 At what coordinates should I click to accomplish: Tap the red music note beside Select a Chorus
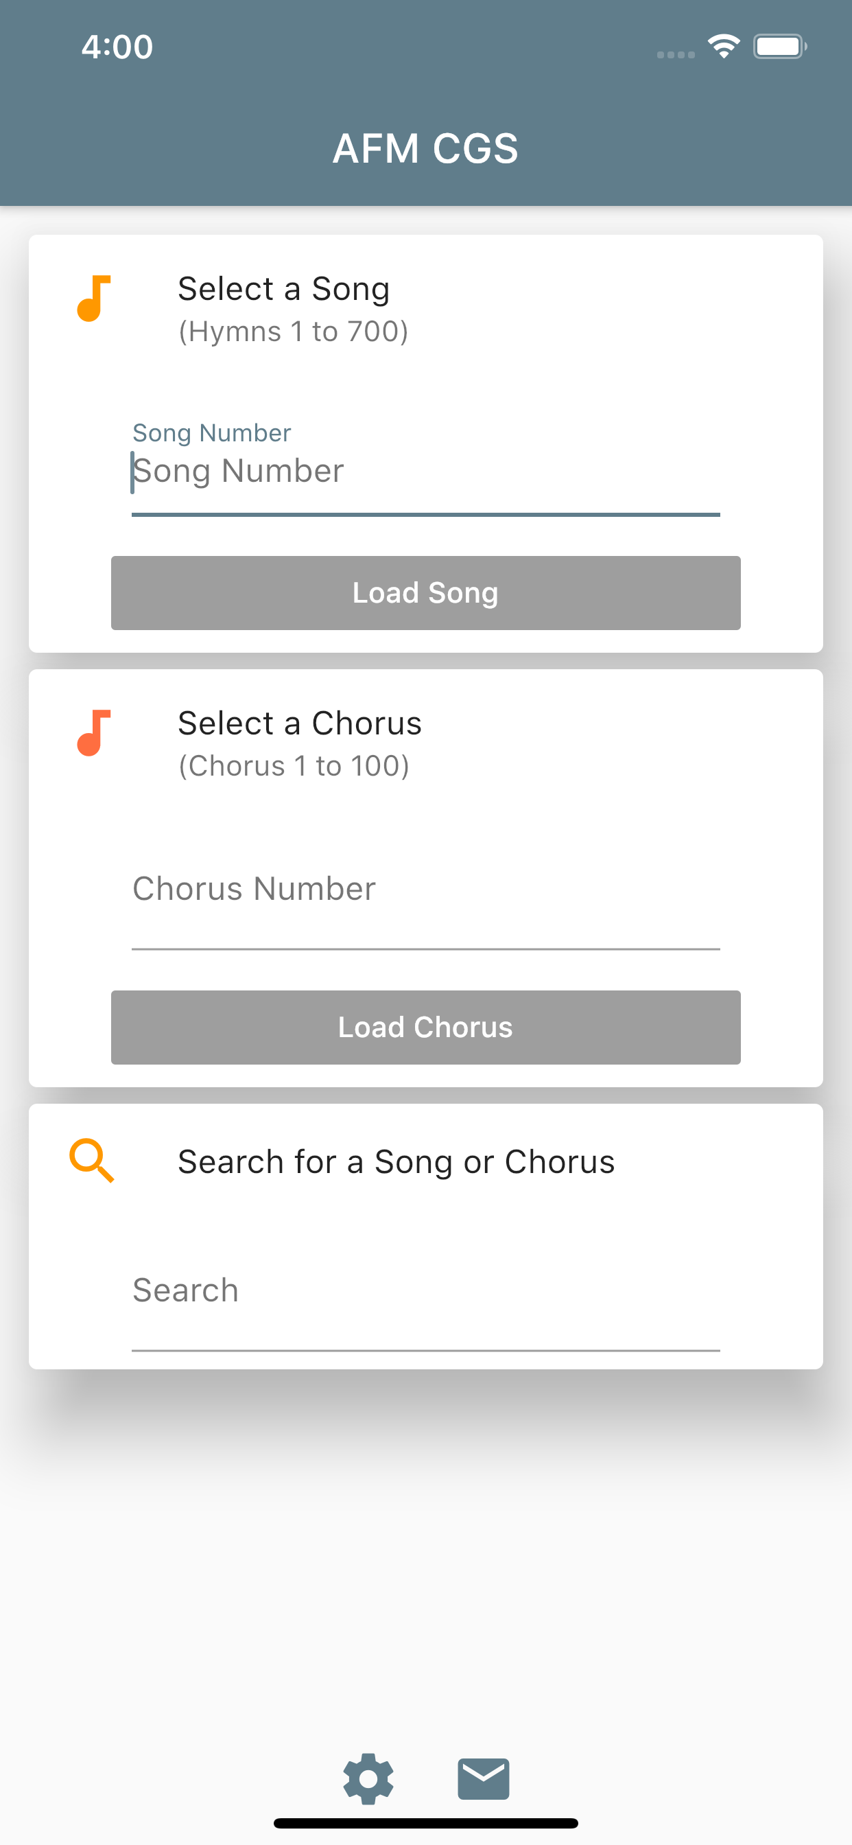click(94, 732)
